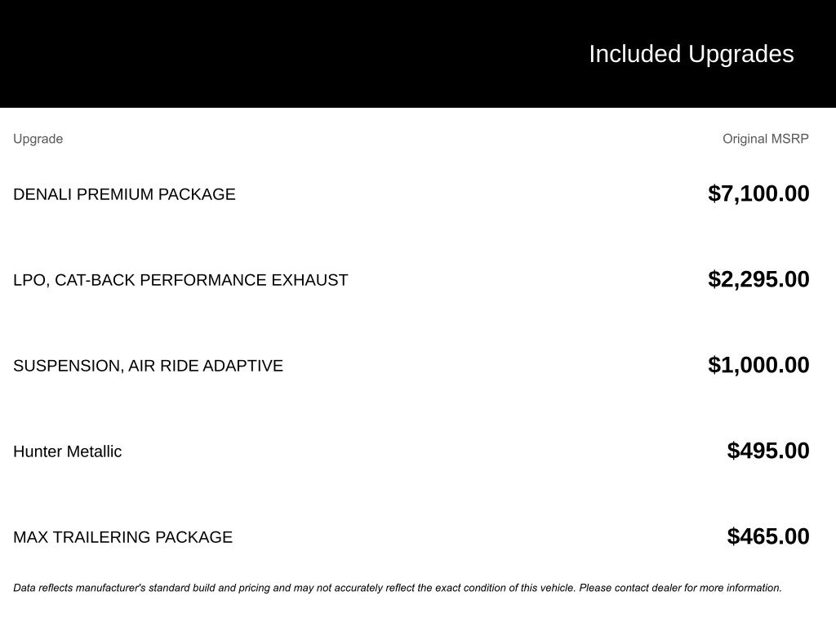The width and height of the screenshot is (836, 627).
Task: Click the $7,100.00 price
Action: 758,193
